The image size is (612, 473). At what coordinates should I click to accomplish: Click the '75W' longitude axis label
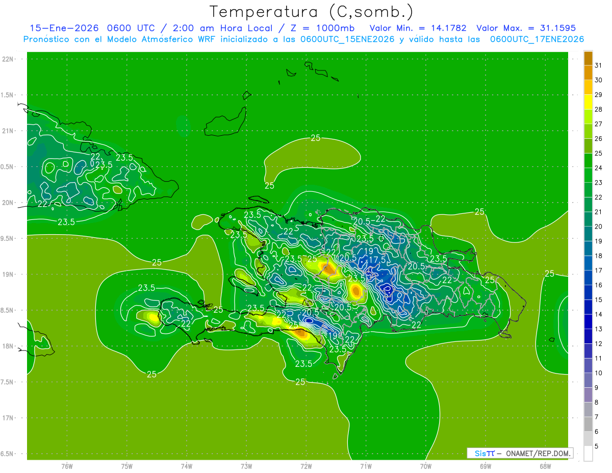pyautogui.click(x=127, y=466)
